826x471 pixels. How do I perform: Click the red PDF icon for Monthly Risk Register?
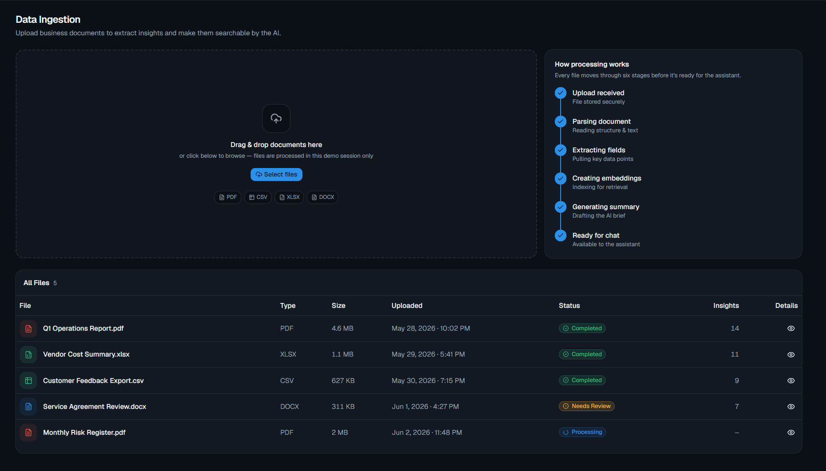click(x=29, y=433)
